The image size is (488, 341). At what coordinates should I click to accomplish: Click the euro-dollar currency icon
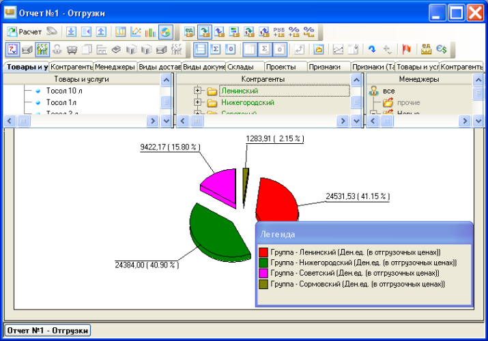[442, 49]
